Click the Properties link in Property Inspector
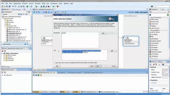The height and width of the screenshot is (95, 170). (154, 83)
